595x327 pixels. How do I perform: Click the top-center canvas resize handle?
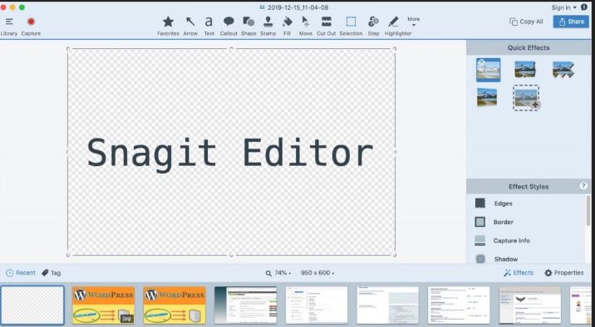click(x=232, y=49)
